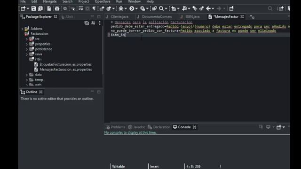This screenshot has height=169, width=301.
Task: Click Open Console icon in Console view
Action: pyautogui.click(x=279, y=127)
